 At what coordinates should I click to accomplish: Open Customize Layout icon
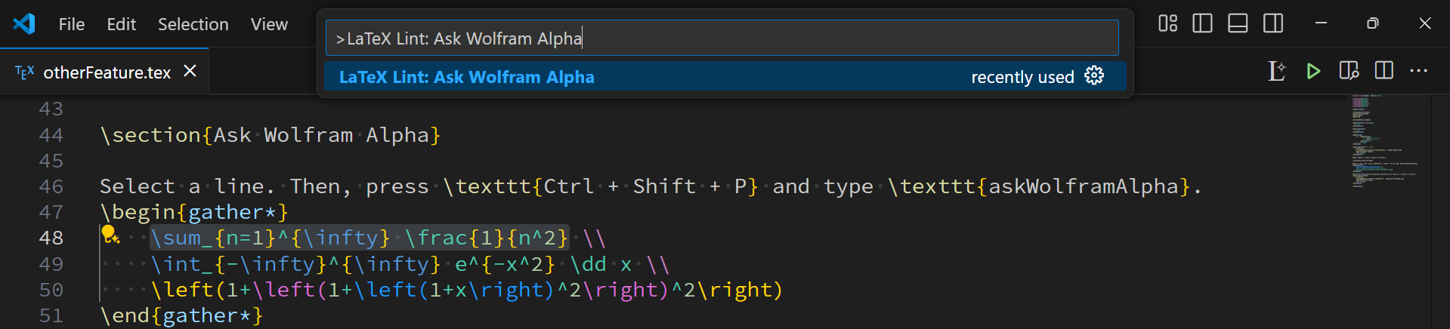1167,23
